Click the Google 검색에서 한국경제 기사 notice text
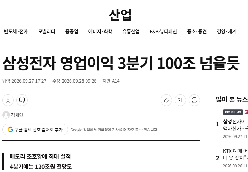248x172 pixels. click(114, 130)
